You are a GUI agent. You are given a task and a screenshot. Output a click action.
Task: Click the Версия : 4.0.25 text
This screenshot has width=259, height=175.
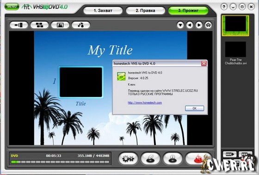138,78
